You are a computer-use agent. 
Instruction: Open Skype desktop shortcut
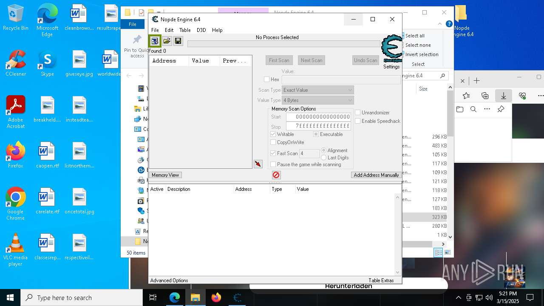click(47, 63)
